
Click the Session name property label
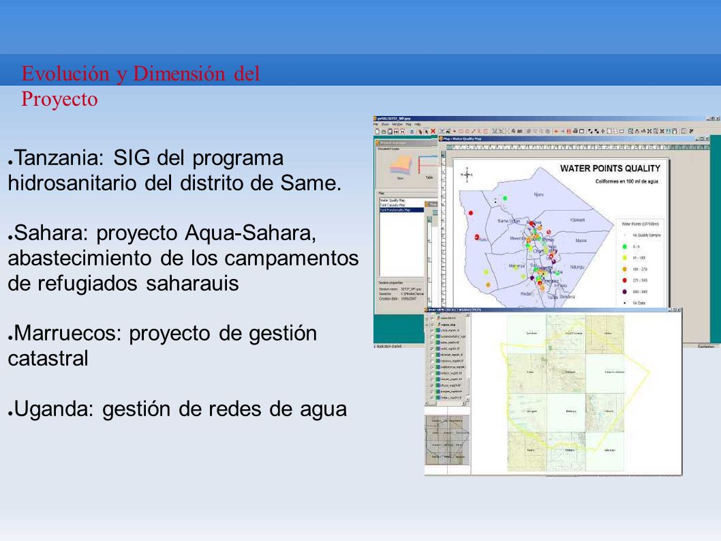pos(389,289)
